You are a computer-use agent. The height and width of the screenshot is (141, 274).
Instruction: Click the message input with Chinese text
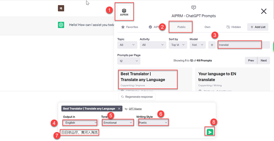[132, 132]
